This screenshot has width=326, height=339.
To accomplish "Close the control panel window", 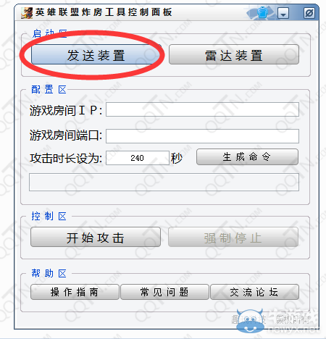I will [x=309, y=13].
